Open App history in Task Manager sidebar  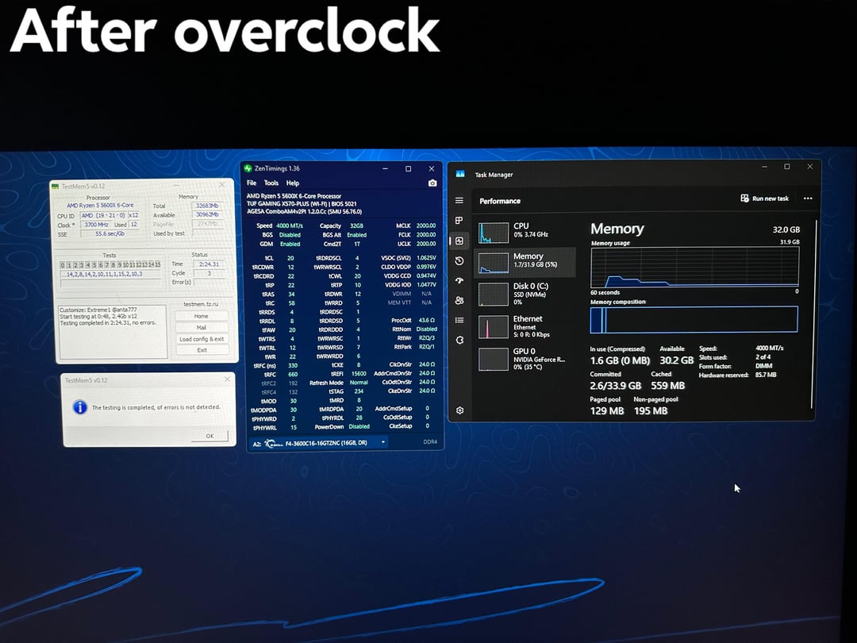pyautogui.click(x=459, y=260)
